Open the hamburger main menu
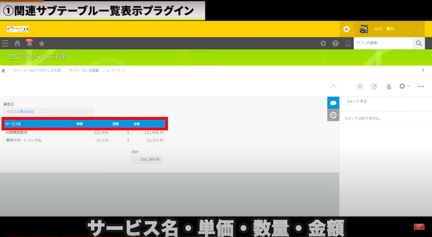 tap(5, 44)
